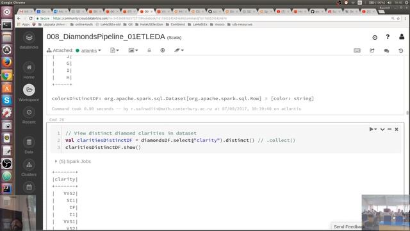Open the Recent sidebar item
The height and width of the screenshot is (231, 410).
29,116
